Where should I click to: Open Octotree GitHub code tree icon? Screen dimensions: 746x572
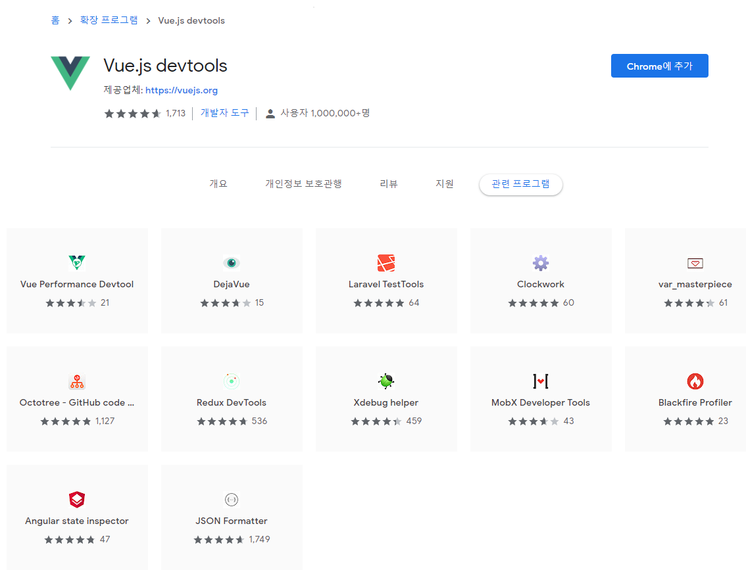click(76, 381)
